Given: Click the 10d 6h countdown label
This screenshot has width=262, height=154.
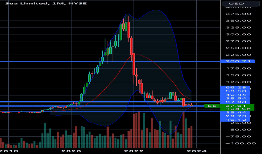Looking at the screenshot, I should point(237,109).
